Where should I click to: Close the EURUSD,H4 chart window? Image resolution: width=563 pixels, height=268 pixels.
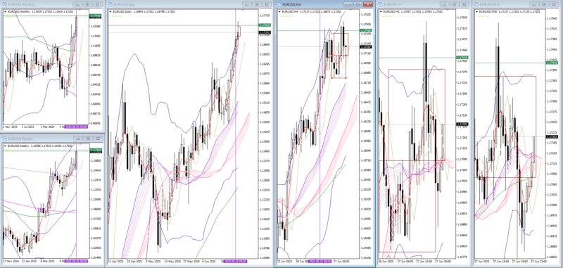click(x=367, y=4)
